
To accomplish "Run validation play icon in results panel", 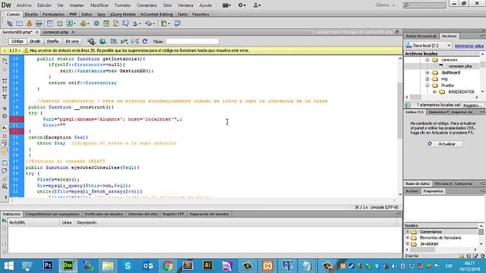I will [x=4, y=221].
